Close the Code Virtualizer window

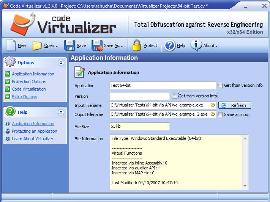point(264,6)
